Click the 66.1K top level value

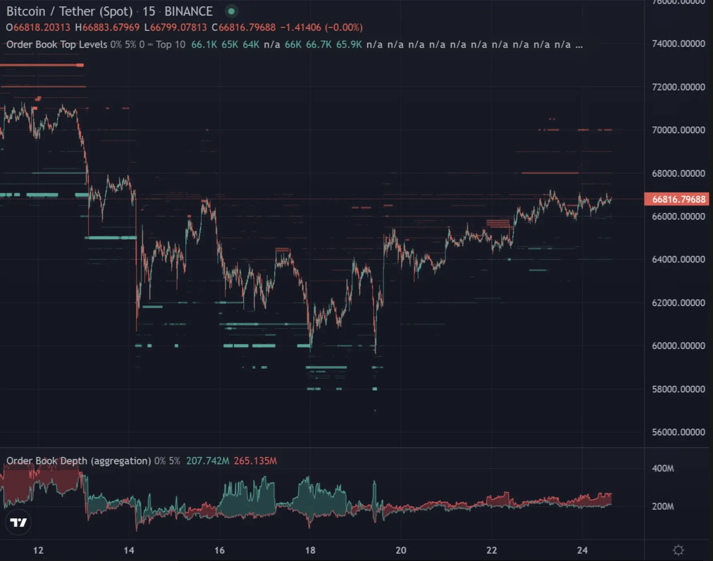(x=204, y=44)
